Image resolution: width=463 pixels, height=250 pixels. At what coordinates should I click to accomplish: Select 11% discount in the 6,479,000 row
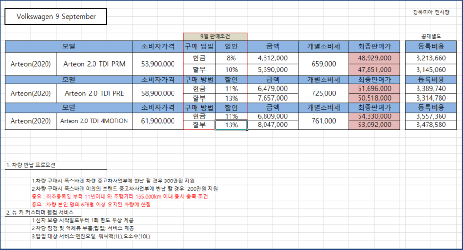click(x=231, y=89)
